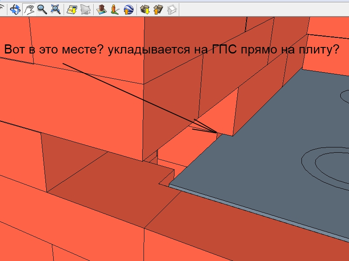
Task: Click the greyed-out house icon in toolbar
Action: tap(171, 9)
